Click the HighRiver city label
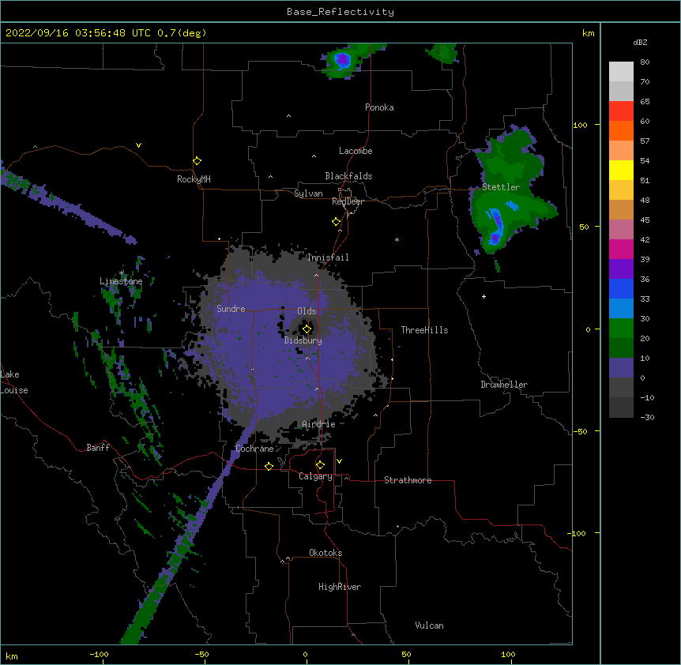 click(340, 587)
